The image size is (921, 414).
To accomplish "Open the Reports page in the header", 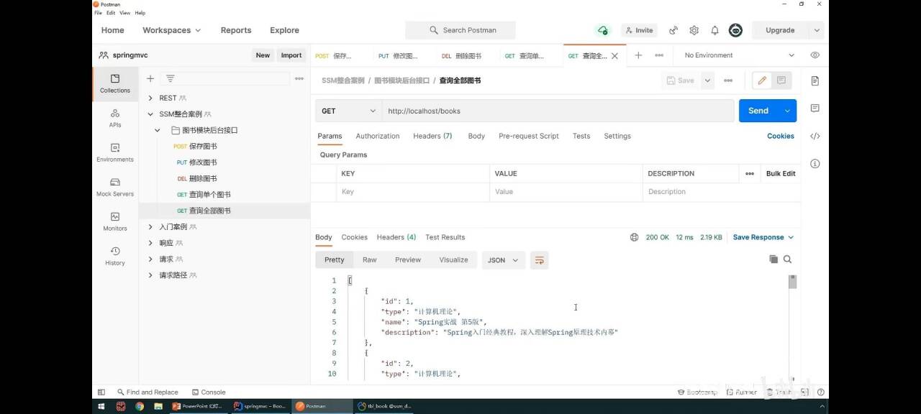I will point(236,30).
